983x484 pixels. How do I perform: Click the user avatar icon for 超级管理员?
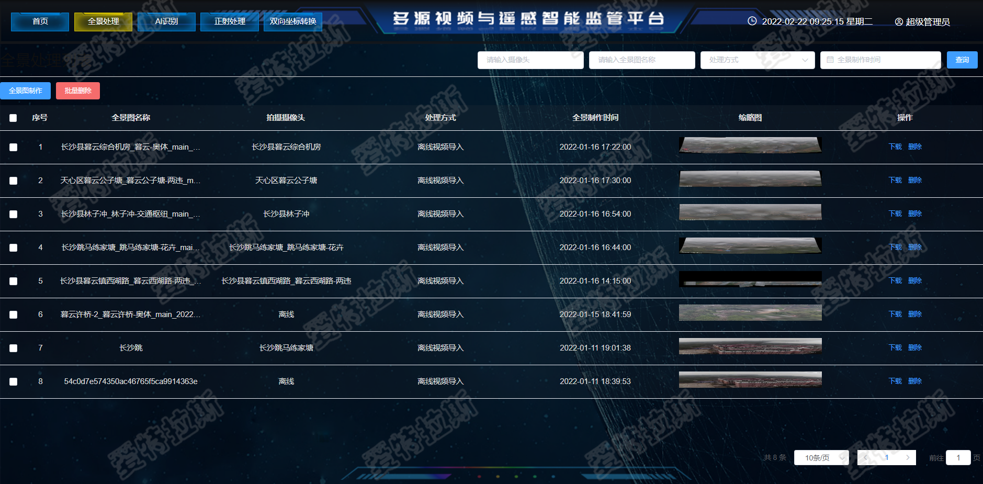tap(899, 22)
